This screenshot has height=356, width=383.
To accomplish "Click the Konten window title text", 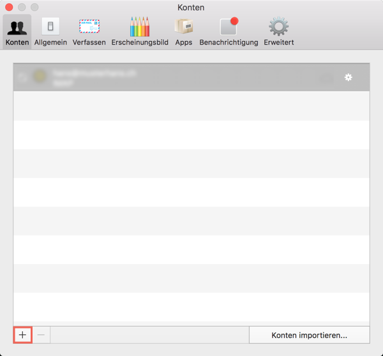I will [191, 8].
